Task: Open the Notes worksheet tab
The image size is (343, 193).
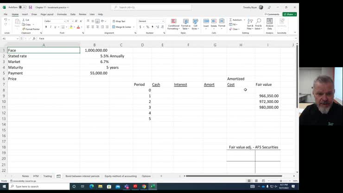Action: 25,176
